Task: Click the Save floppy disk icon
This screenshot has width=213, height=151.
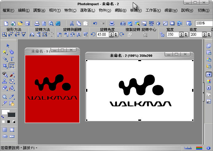Action: pos(27,24)
